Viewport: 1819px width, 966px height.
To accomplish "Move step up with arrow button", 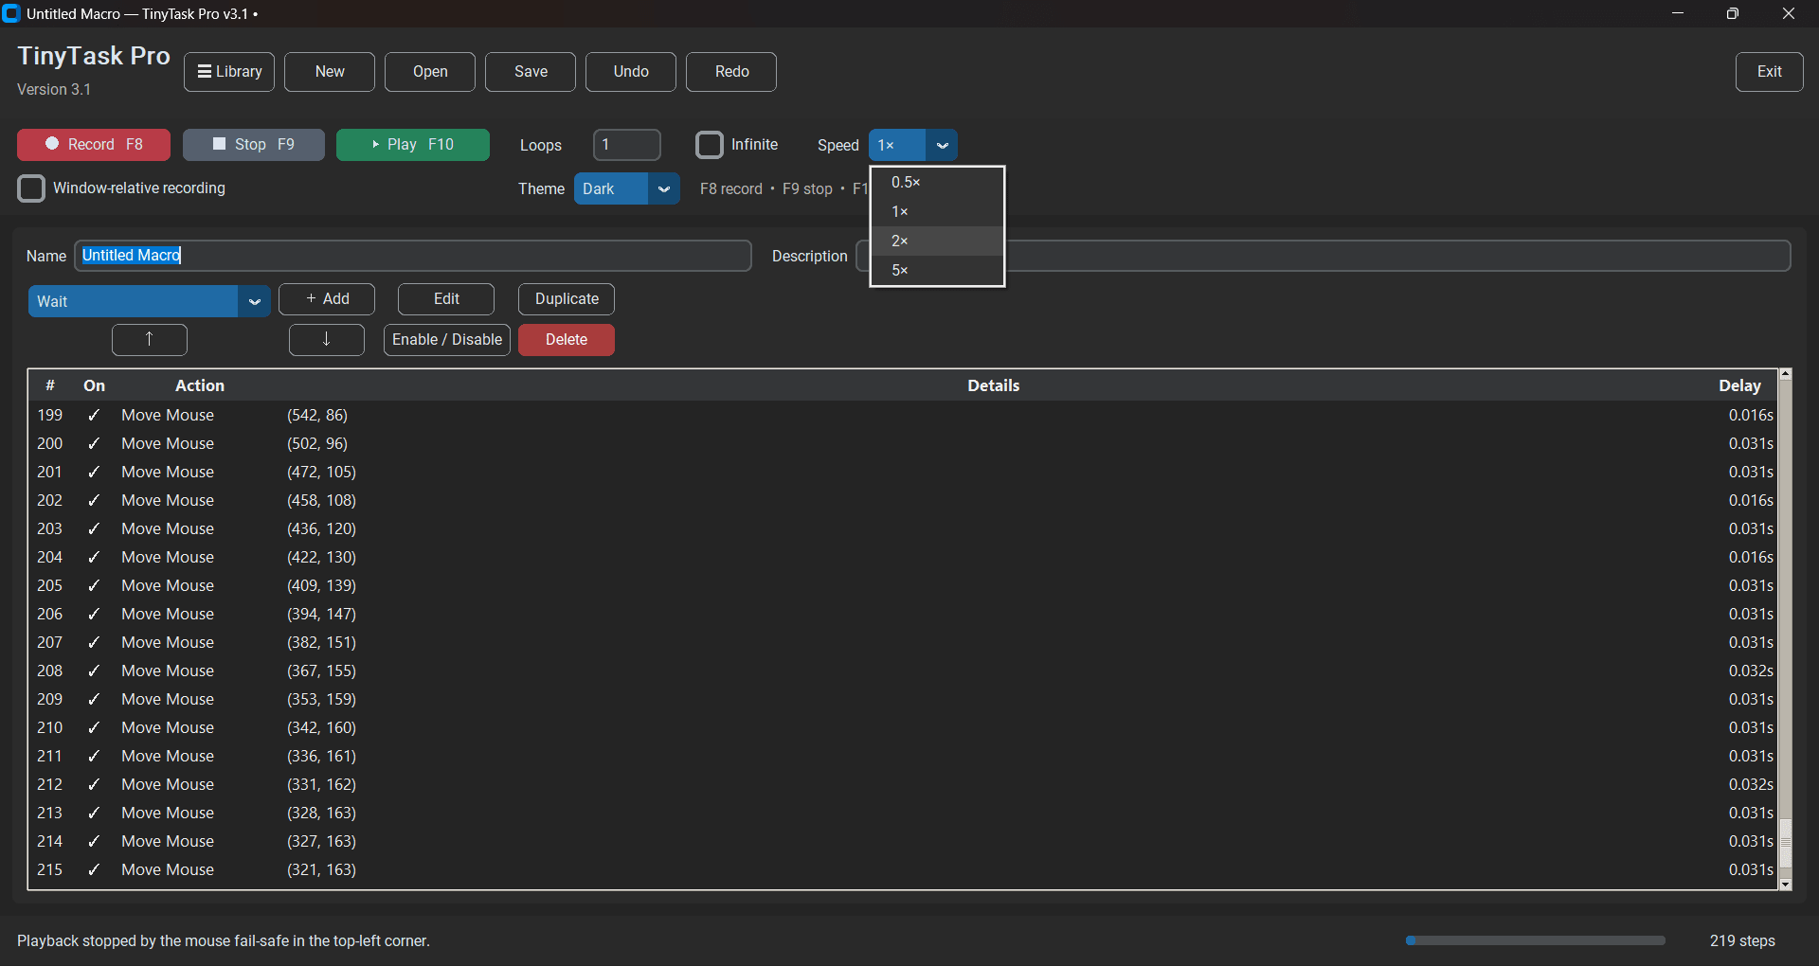I will pyautogui.click(x=150, y=340).
